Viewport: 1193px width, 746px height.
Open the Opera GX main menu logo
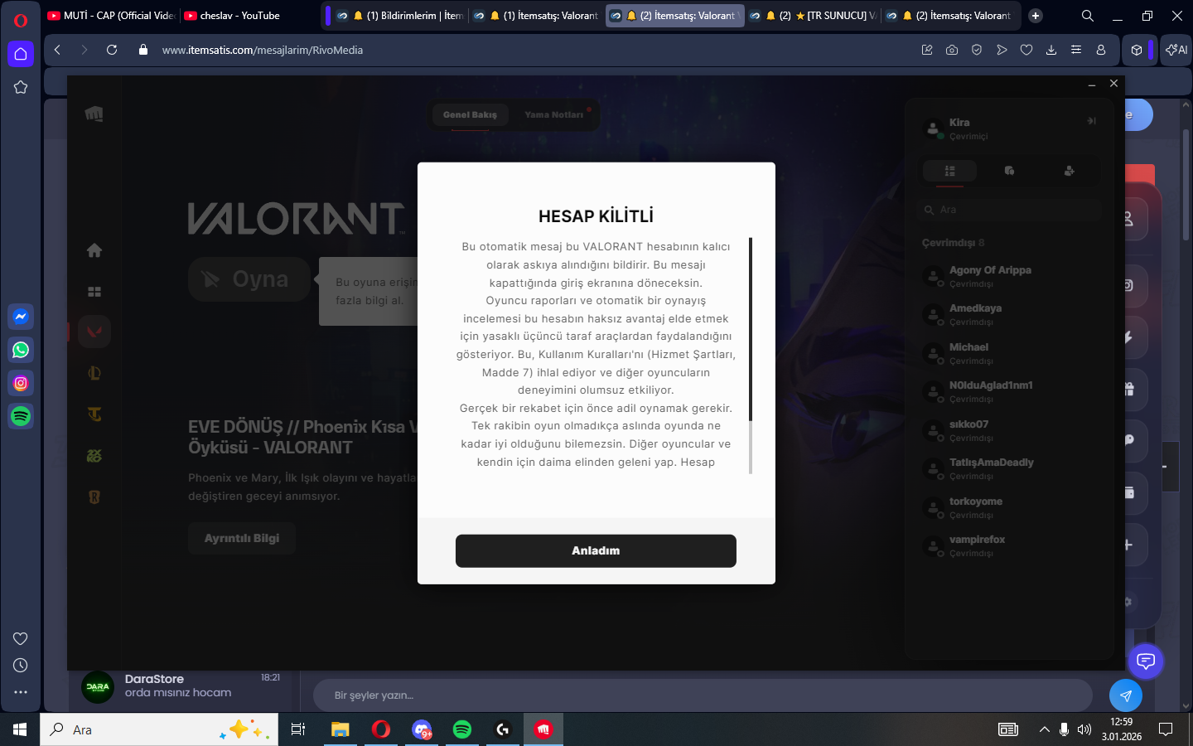21,21
